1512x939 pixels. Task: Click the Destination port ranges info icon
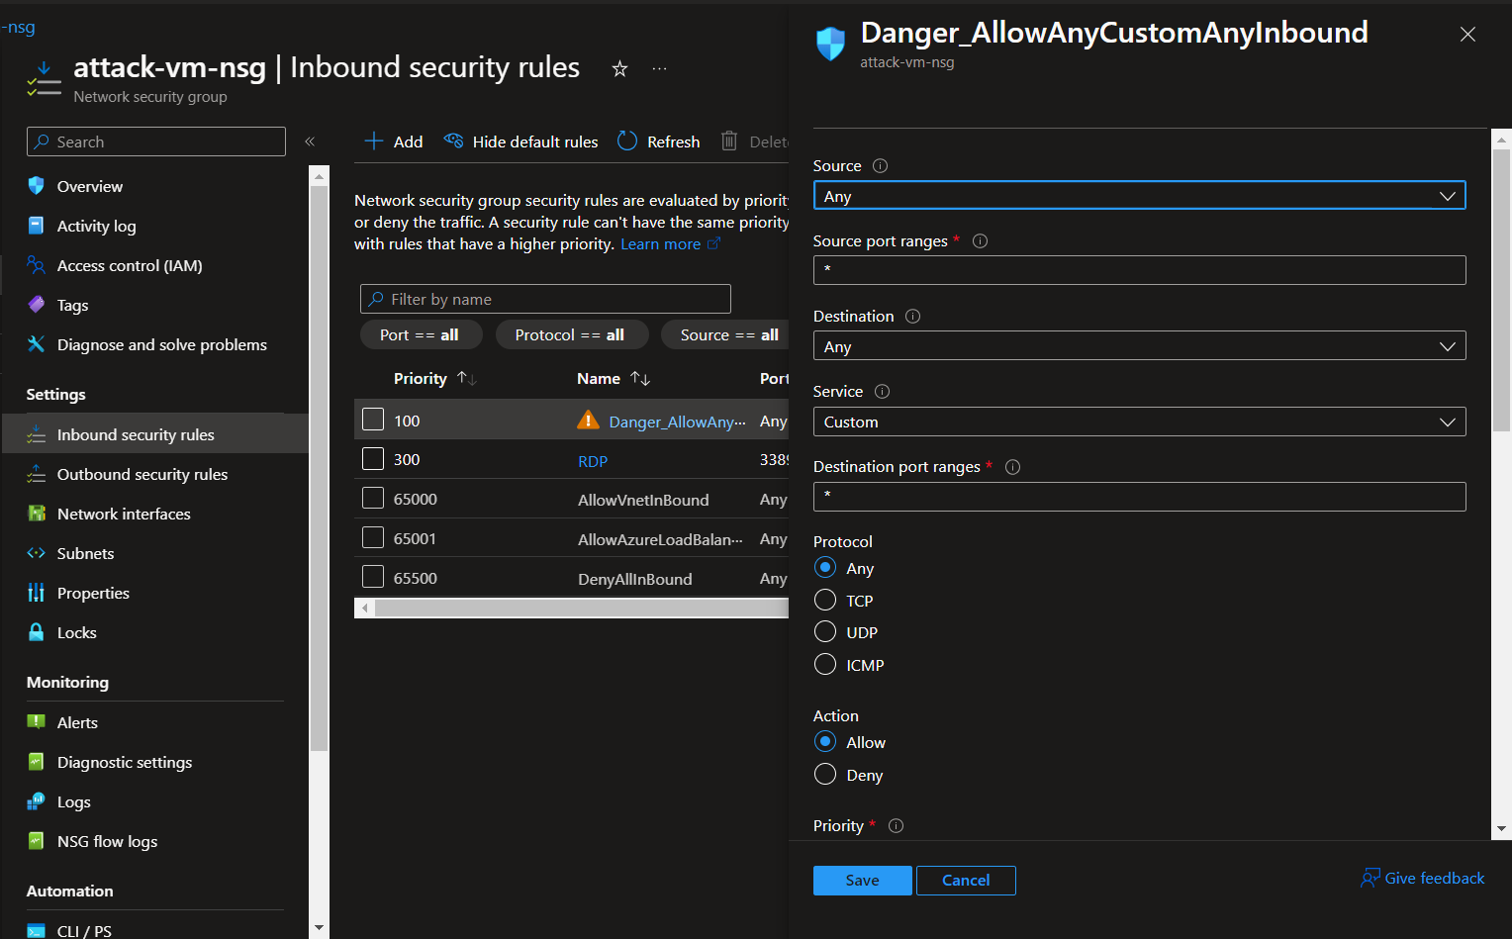click(1012, 467)
